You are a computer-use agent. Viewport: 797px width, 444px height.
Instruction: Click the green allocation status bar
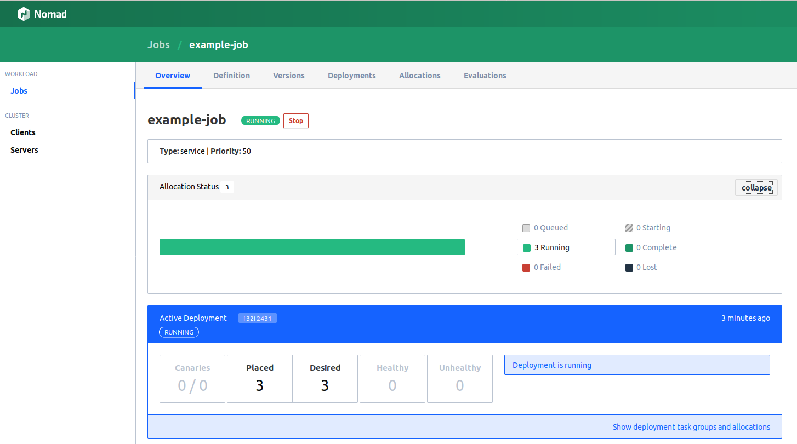(312, 247)
